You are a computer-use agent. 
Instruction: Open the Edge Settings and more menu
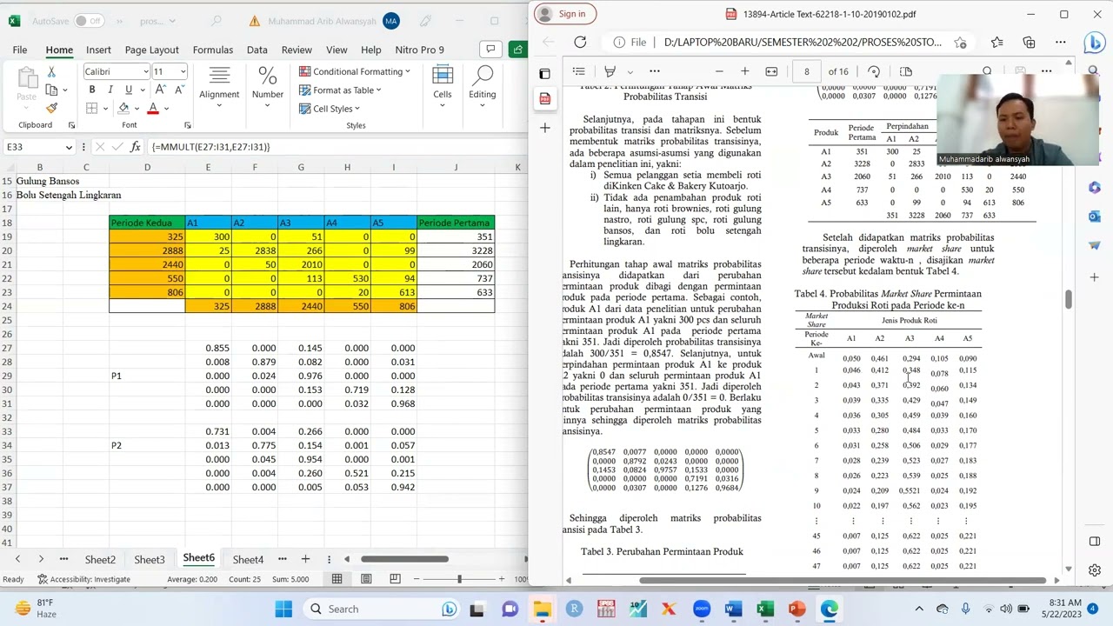(1061, 42)
